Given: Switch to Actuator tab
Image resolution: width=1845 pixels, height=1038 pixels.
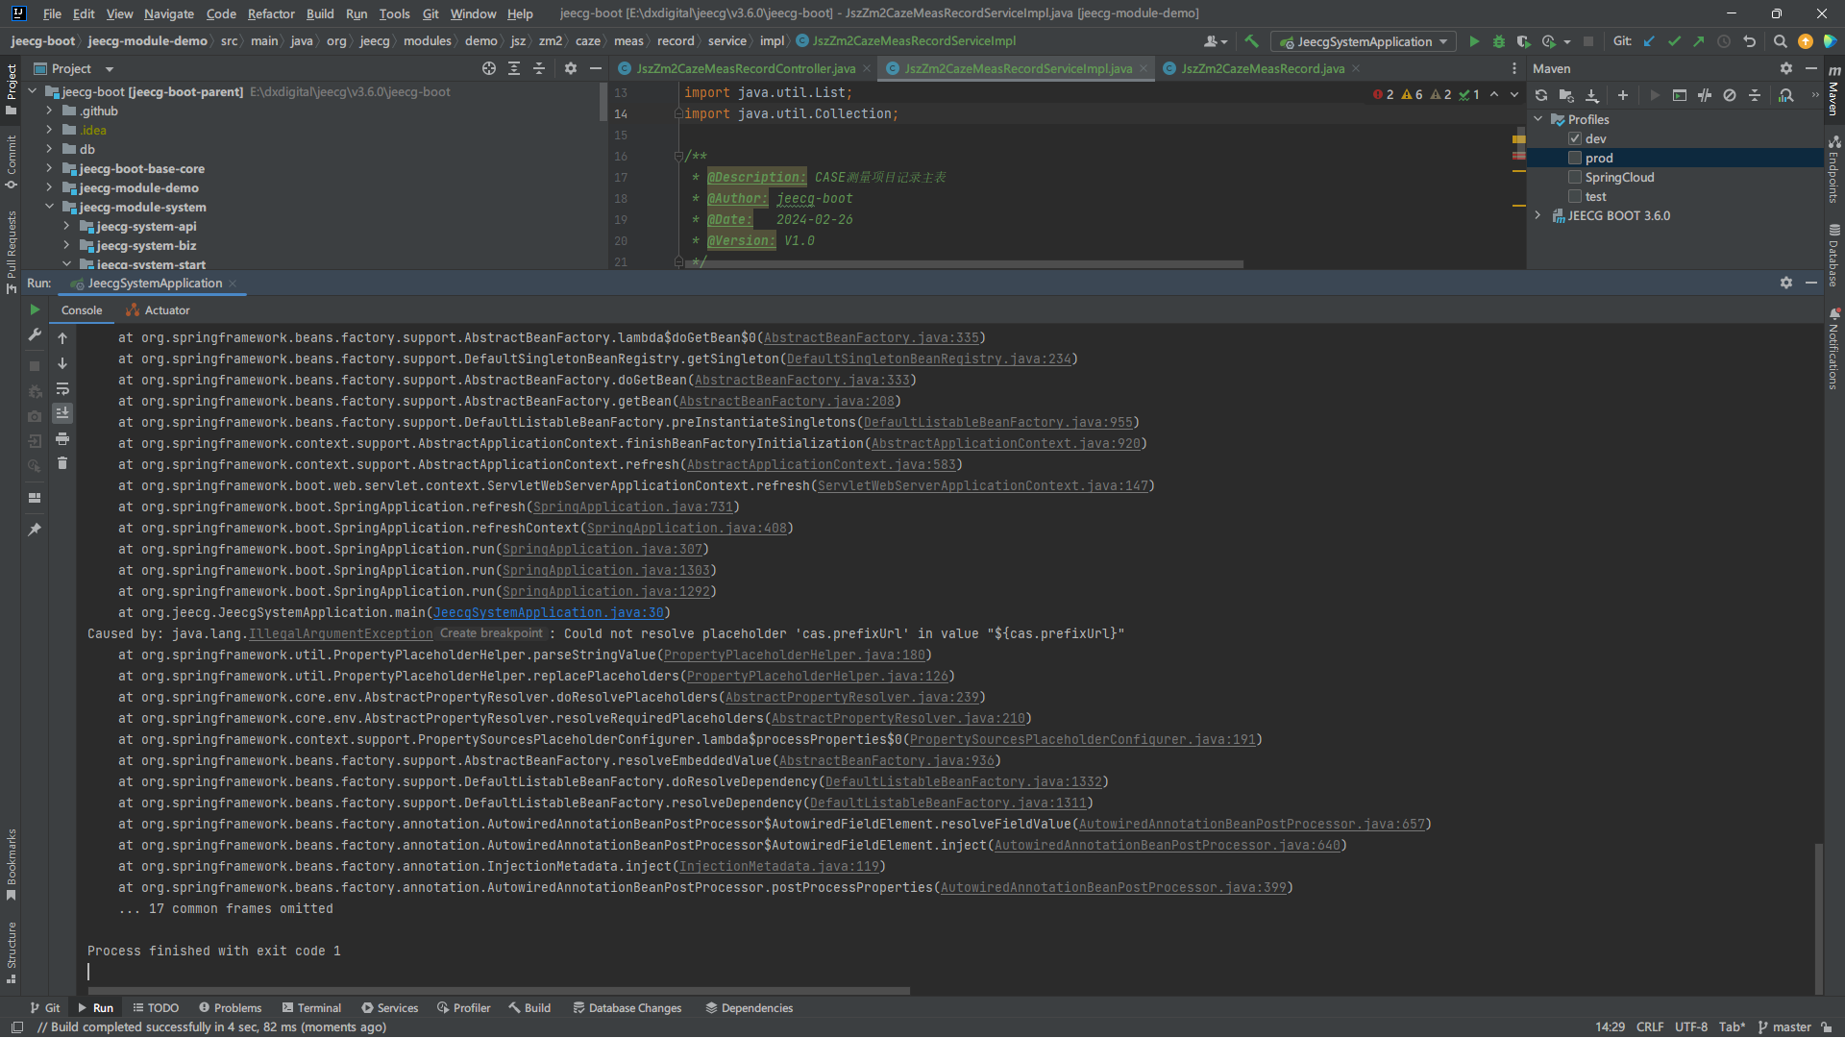Looking at the screenshot, I should pos(158,309).
